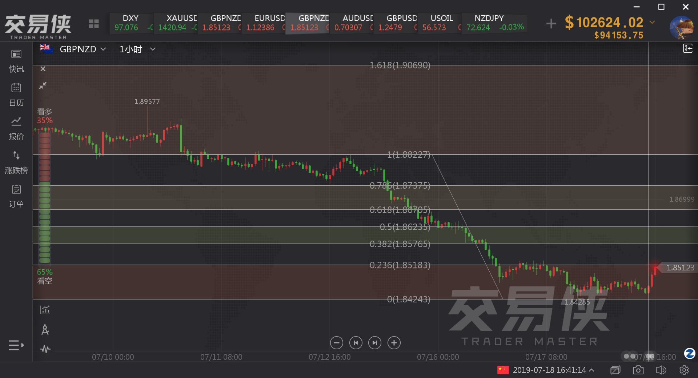Expand the GBPNZD symbol dropdown
698x378 pixels.
point(103,49)
